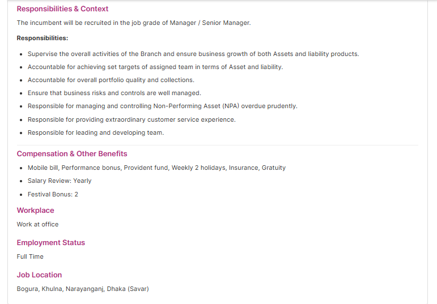437x304 pixels.
Task: Click the Mobile bill, Performance bonus line
Action: click(x=156, y=168)
